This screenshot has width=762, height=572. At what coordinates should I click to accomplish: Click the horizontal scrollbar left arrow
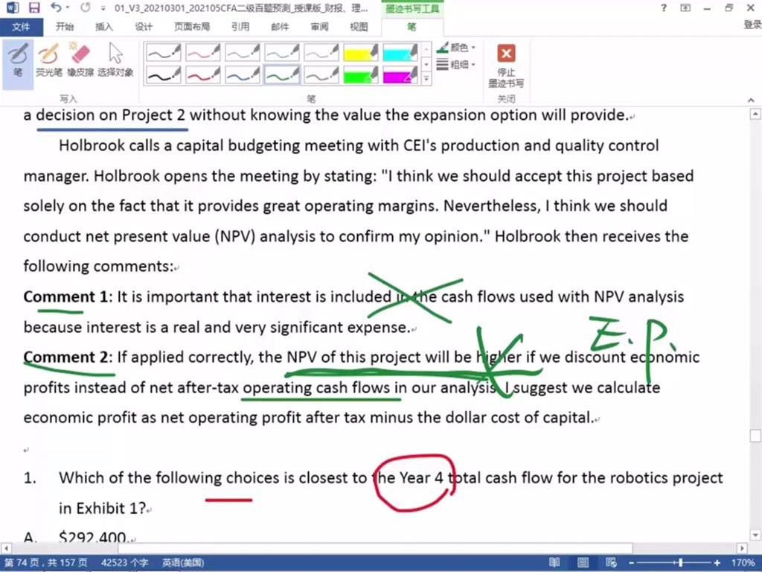click(6, 548)
